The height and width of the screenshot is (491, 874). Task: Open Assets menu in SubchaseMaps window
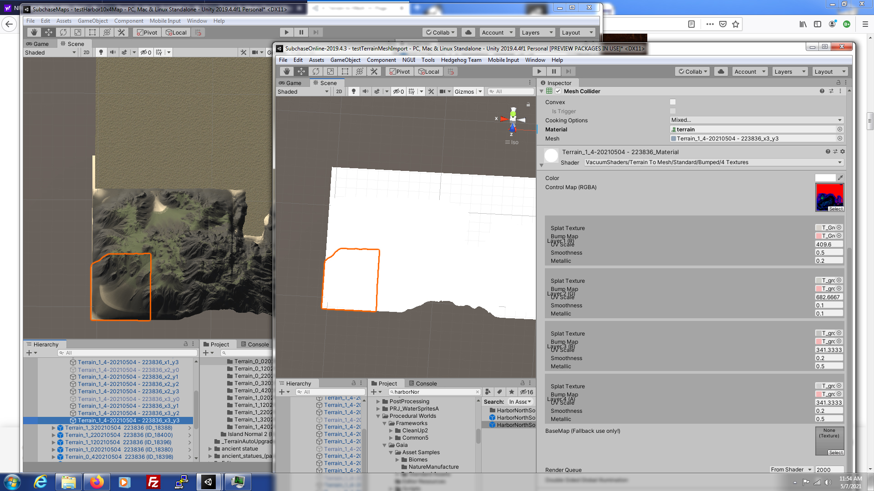coord(64,21)
